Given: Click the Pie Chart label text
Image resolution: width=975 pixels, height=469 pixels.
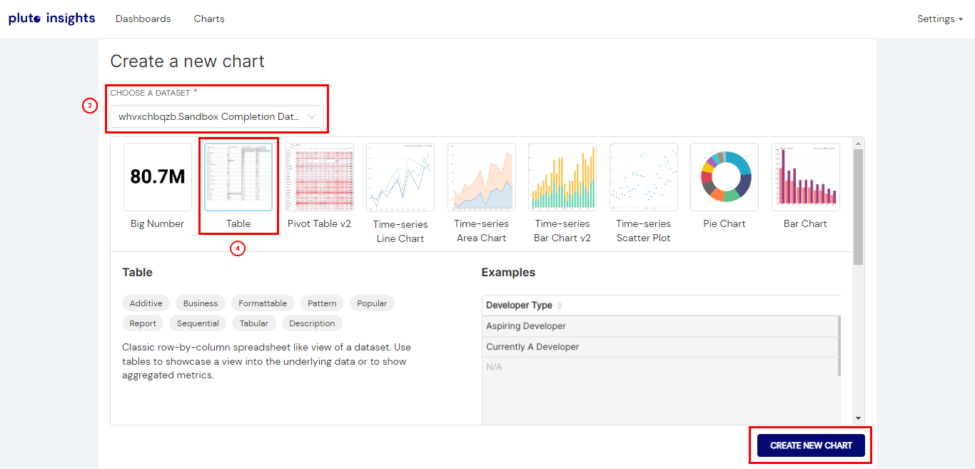Looking at the screenshot, I should pyautogui.click(x=724, y=223).
